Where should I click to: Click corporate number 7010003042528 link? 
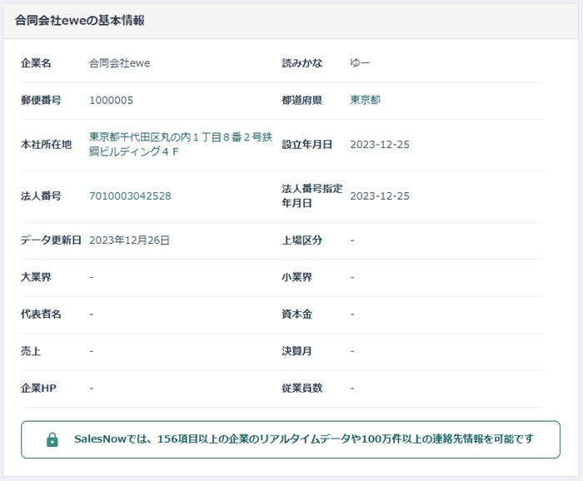click(x=130, y=196)
